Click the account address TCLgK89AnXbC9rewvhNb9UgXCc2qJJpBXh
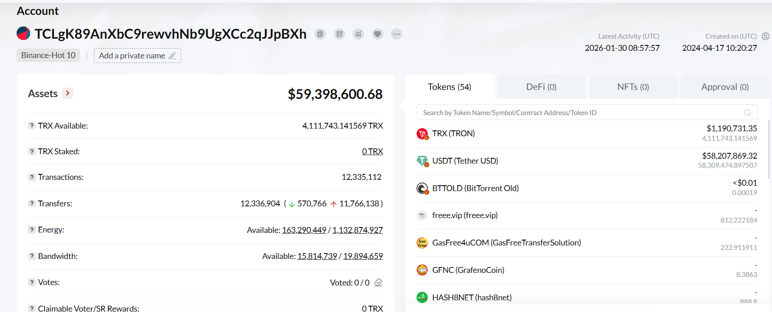 point(170,34)
